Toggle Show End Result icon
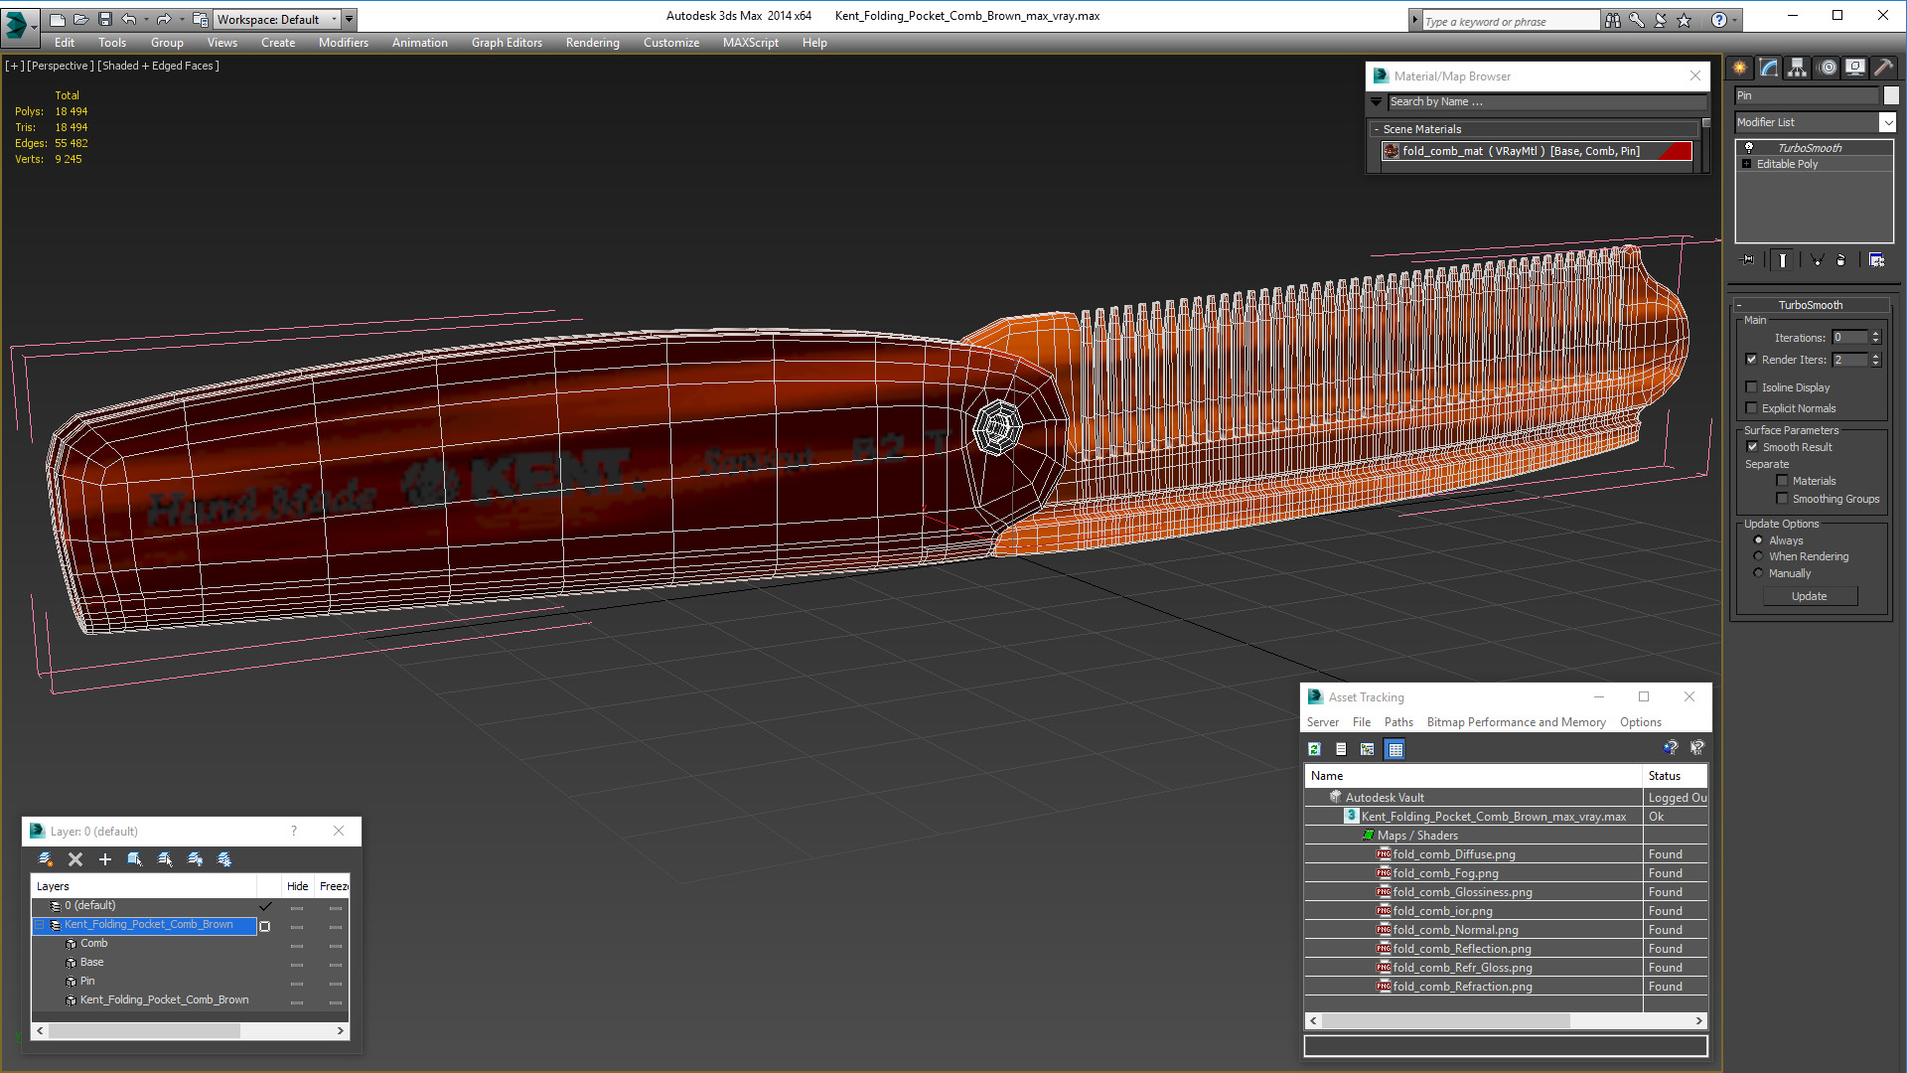 (1783, 260)
